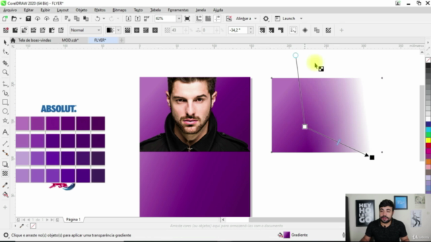Screen dimensions: 431x242
Task: Open the Objeto menu
Action: tap(81, 10)
